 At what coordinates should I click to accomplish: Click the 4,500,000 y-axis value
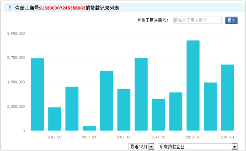point(16,82)
